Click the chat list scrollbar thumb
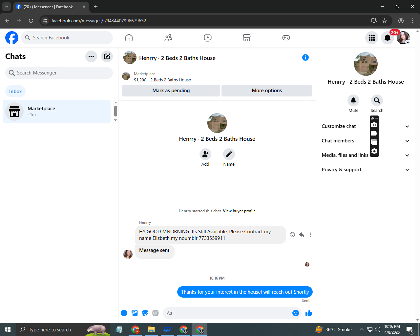 point(115,111)
